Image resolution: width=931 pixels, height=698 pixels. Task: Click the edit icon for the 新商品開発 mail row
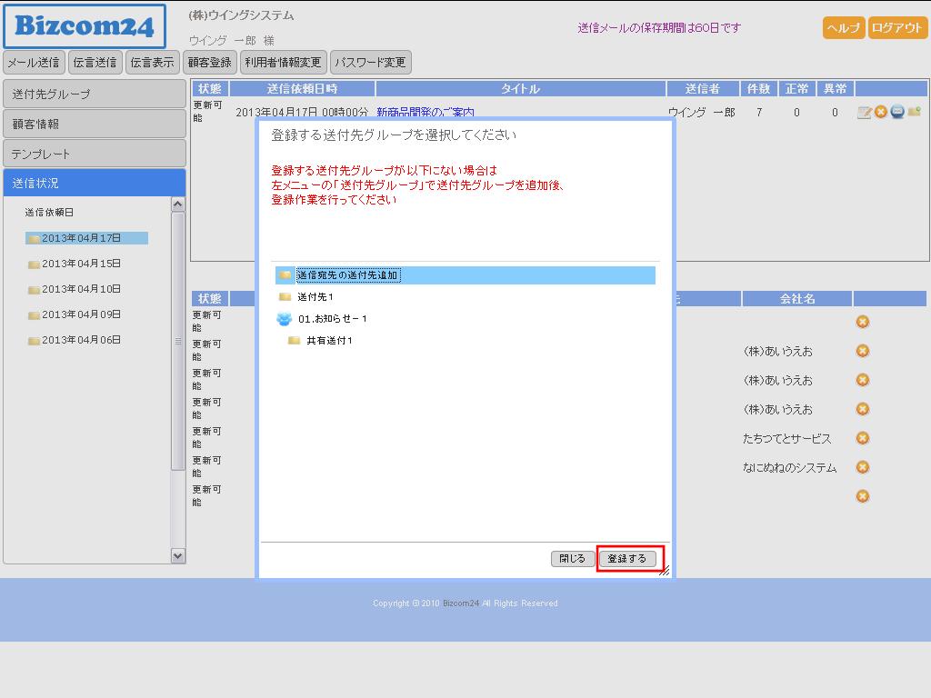[x=865, y=113]
